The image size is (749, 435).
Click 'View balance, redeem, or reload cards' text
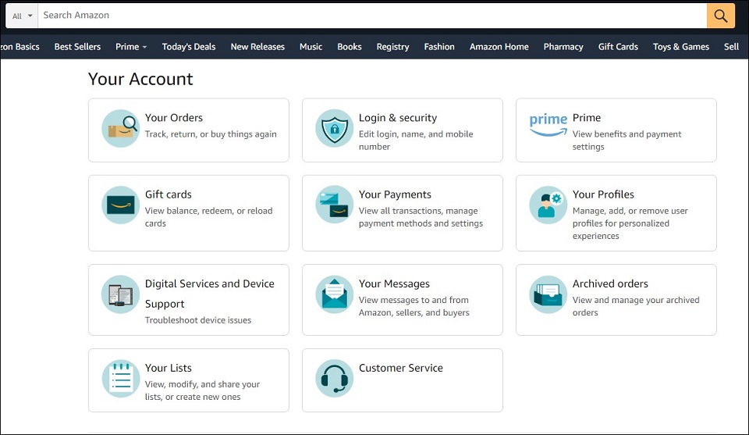point(208,217)
